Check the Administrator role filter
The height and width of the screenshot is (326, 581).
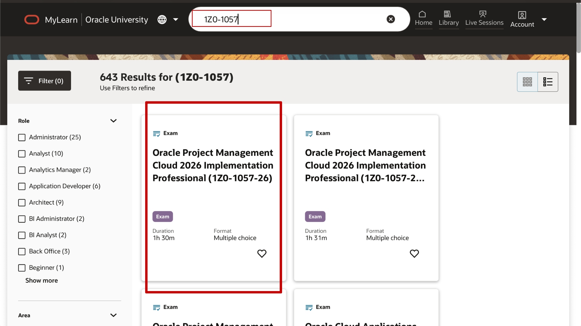(21, 137)
